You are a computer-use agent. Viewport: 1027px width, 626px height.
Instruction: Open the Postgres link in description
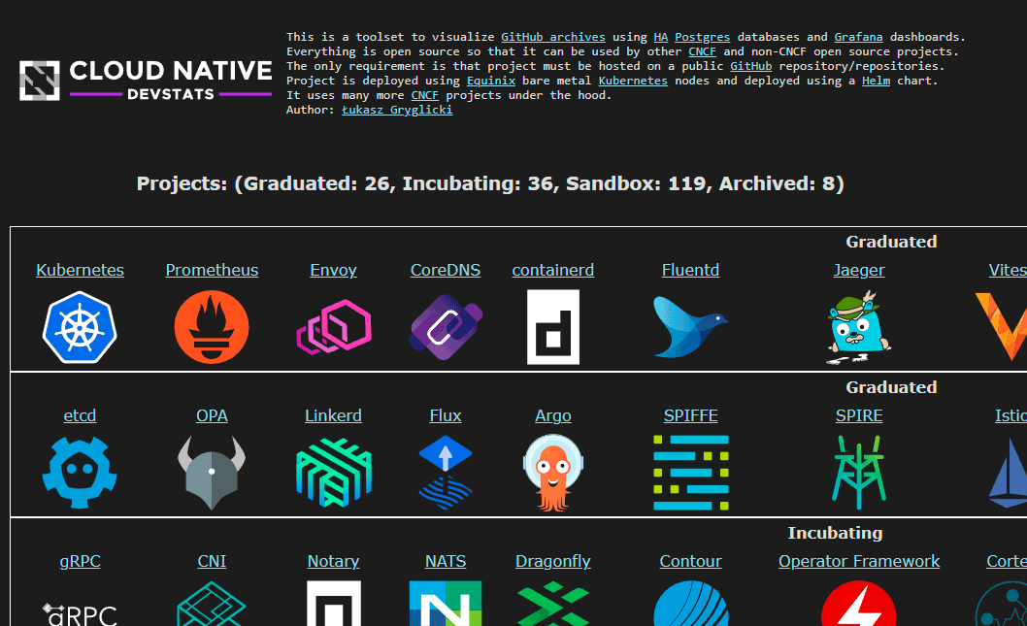pos(702,37)
